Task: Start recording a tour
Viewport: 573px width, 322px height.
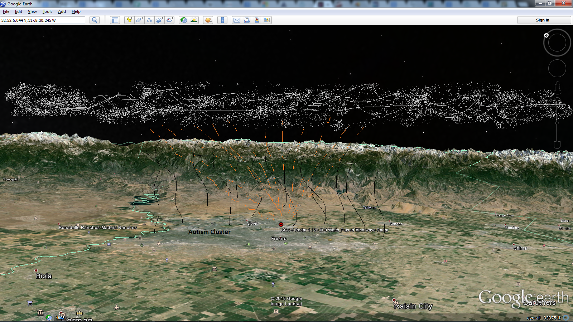Action: (170, 20)
